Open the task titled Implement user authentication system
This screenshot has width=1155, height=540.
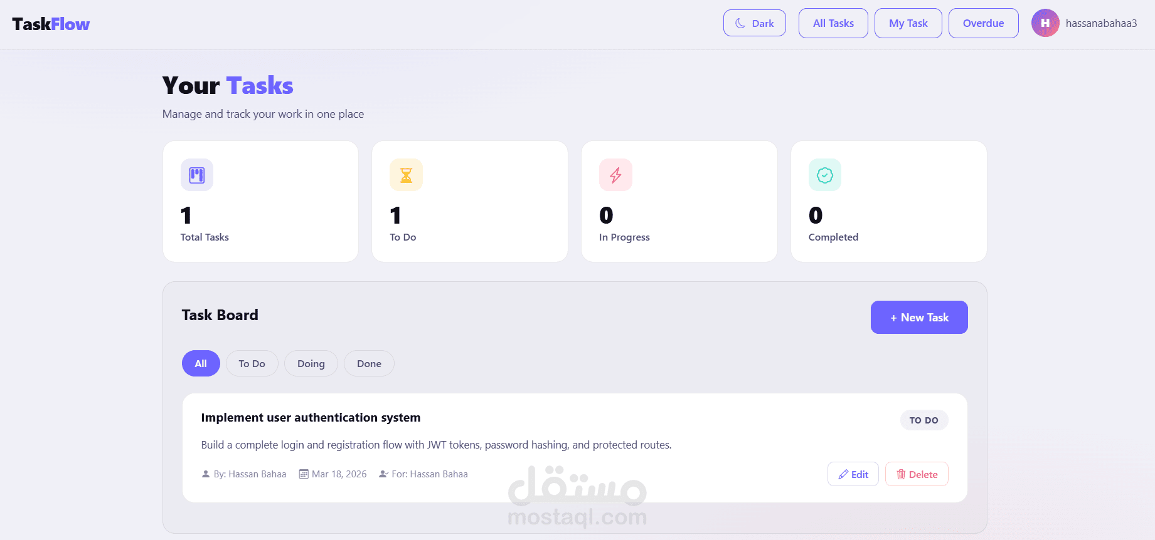(311, 417)
